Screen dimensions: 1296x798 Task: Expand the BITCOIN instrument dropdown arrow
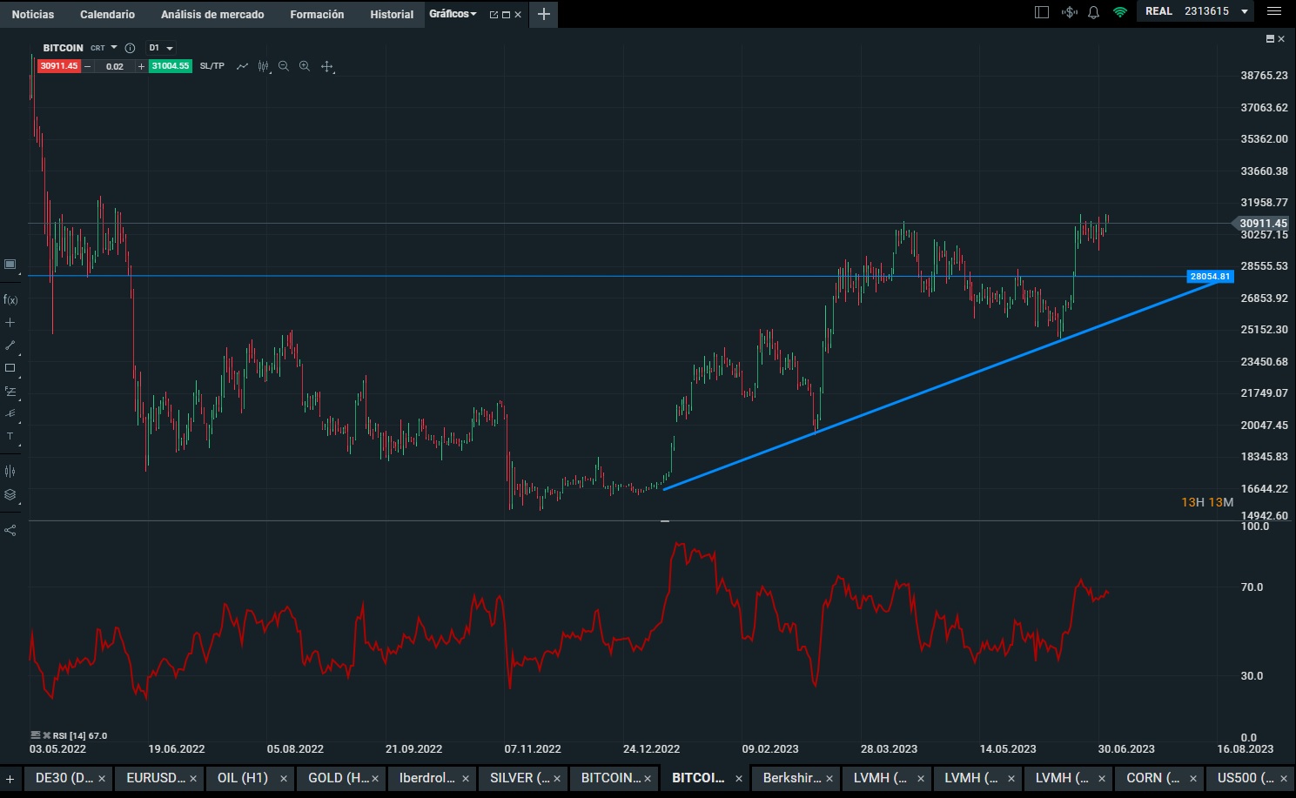click(114, 48)
